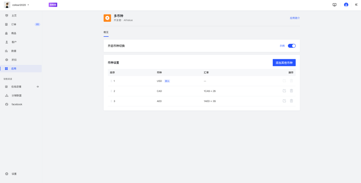The image size is (361, 183).
Task: Click the exchange rate 1CA$ = 2$
Action: tap(210, 91)
